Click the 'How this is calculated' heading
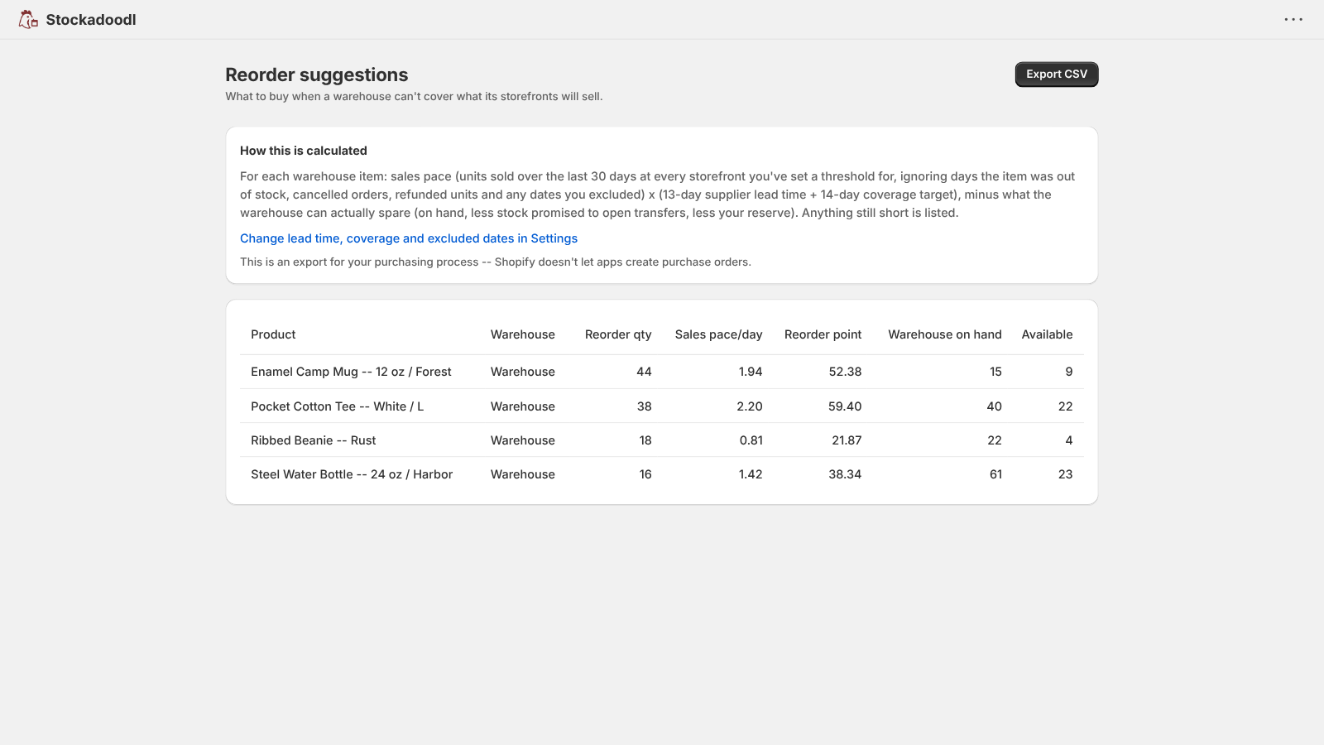The height and width of the screenshot is (745, 1324). point(304,151)
